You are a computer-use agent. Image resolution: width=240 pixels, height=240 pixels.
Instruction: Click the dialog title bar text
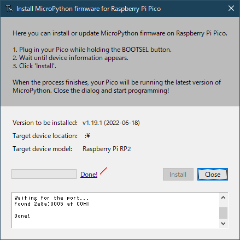coord(89,9)
